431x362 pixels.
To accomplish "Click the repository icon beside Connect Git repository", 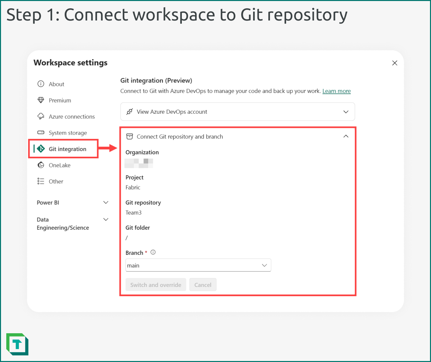I will point(129,136).
